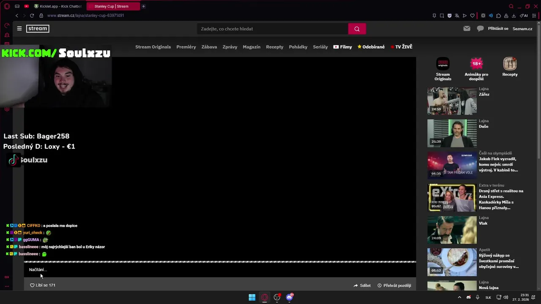Open the volume control in tray
Image resolution: width=541 pixels, height=304 pixels.
click(x=506, y=297)
